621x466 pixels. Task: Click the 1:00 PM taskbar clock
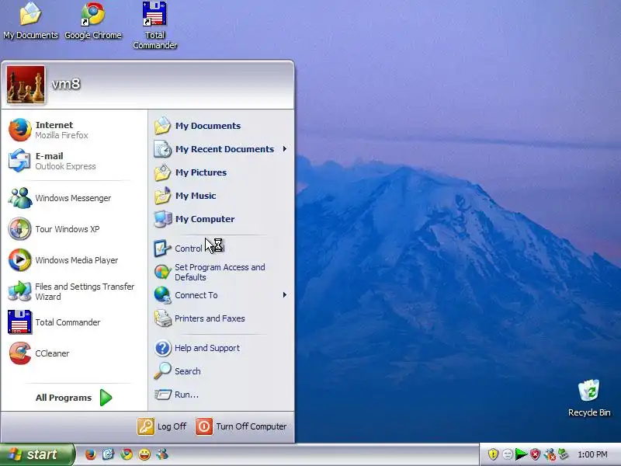tap(592, 454)
